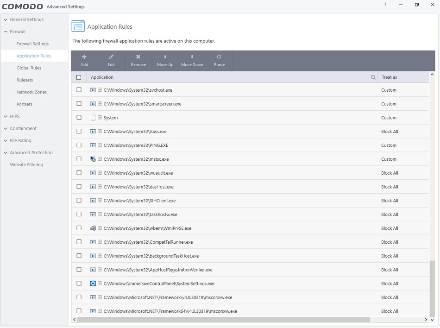Open the help question mark icon
Image resolution: width=440 pixels, height=328 pixels.
click(385, 5)
